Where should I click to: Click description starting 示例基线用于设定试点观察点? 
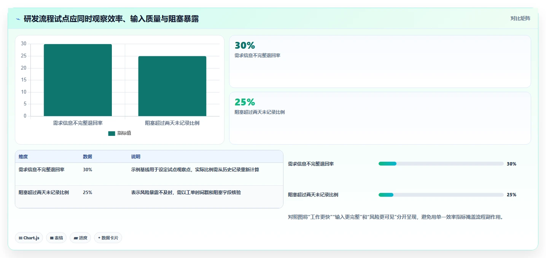point(195,170)
